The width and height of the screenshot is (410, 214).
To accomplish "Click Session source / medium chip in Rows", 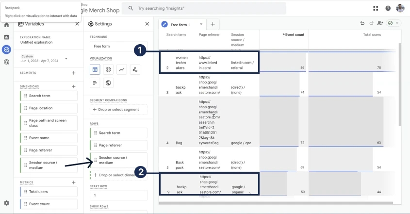I will coord(118,160).
